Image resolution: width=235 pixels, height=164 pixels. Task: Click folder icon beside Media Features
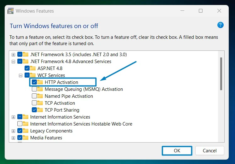pos(26,138)
